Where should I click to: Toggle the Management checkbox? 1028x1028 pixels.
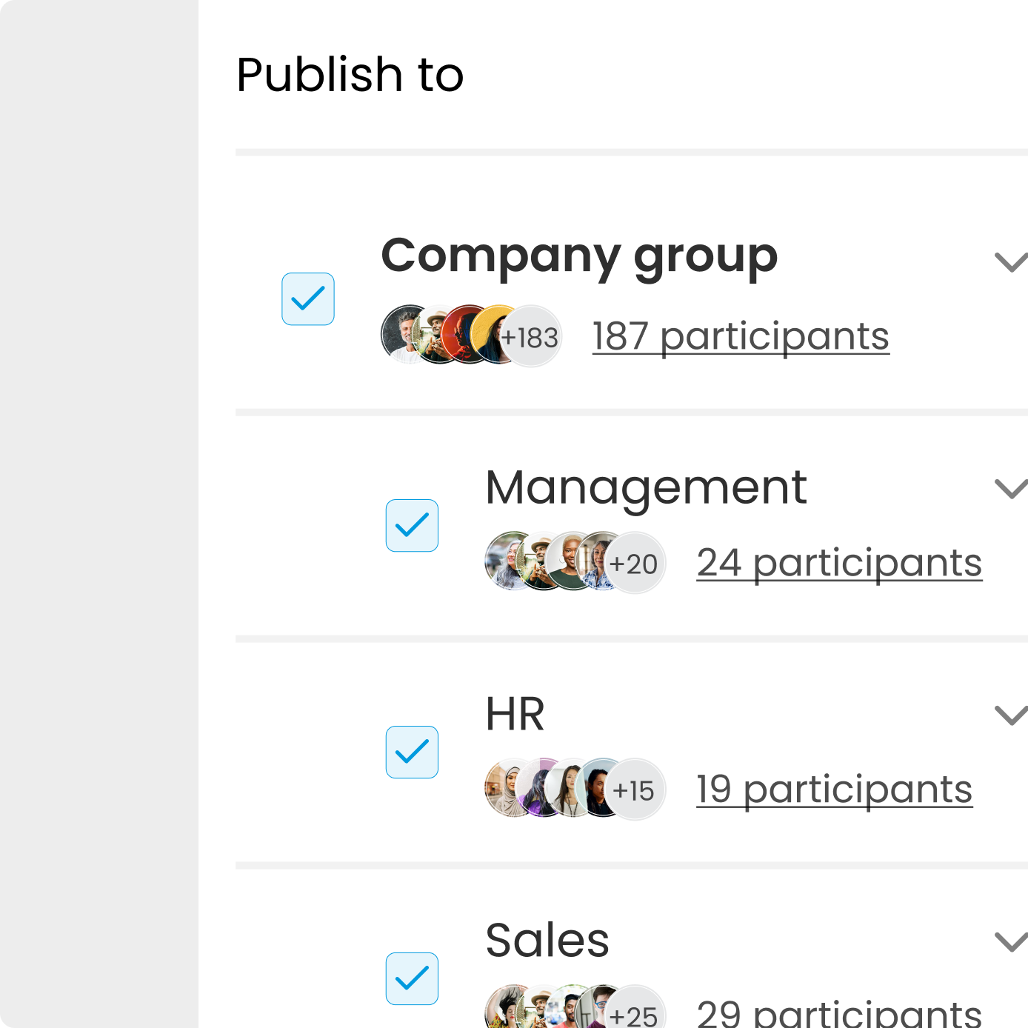pyautogui.click(x=412, y=526)
